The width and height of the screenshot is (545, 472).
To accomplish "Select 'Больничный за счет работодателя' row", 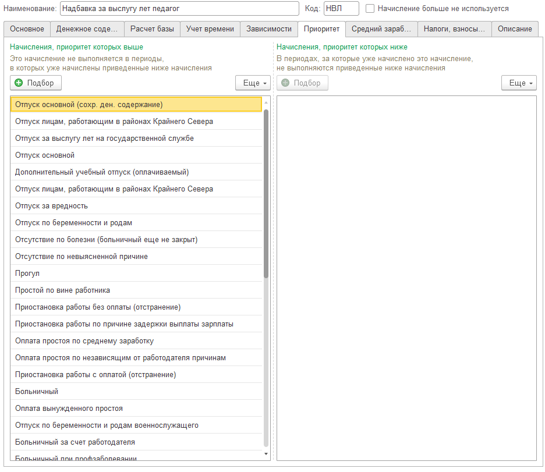I will 136,442.
